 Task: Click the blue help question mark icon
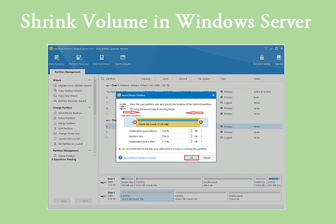pos(120,157)
